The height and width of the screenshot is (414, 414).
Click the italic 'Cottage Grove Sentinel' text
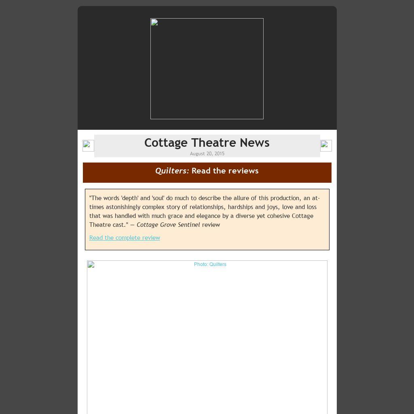coord(168,225)
